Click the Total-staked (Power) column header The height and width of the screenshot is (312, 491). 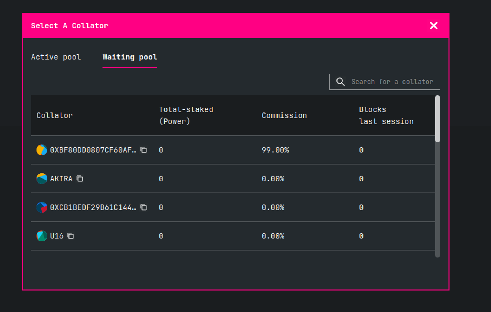[x=186, y=115]
